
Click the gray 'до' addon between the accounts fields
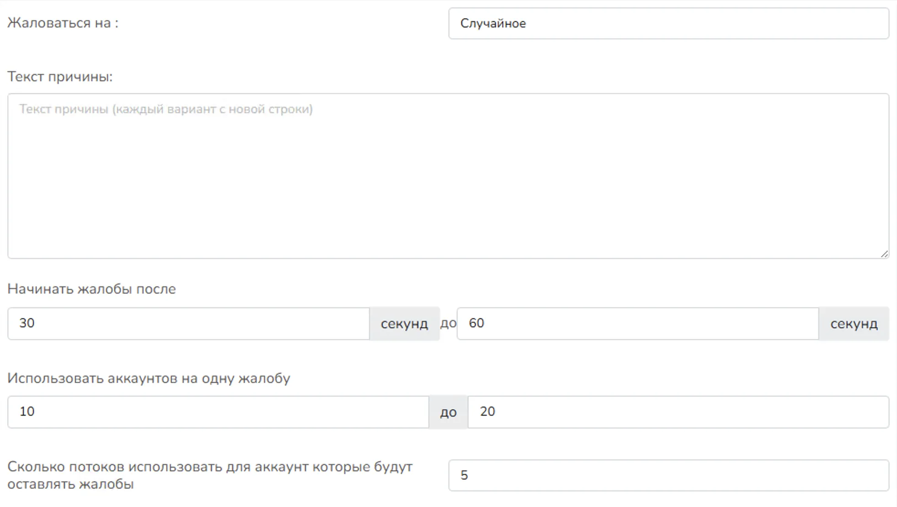click(x=448, y=412)
